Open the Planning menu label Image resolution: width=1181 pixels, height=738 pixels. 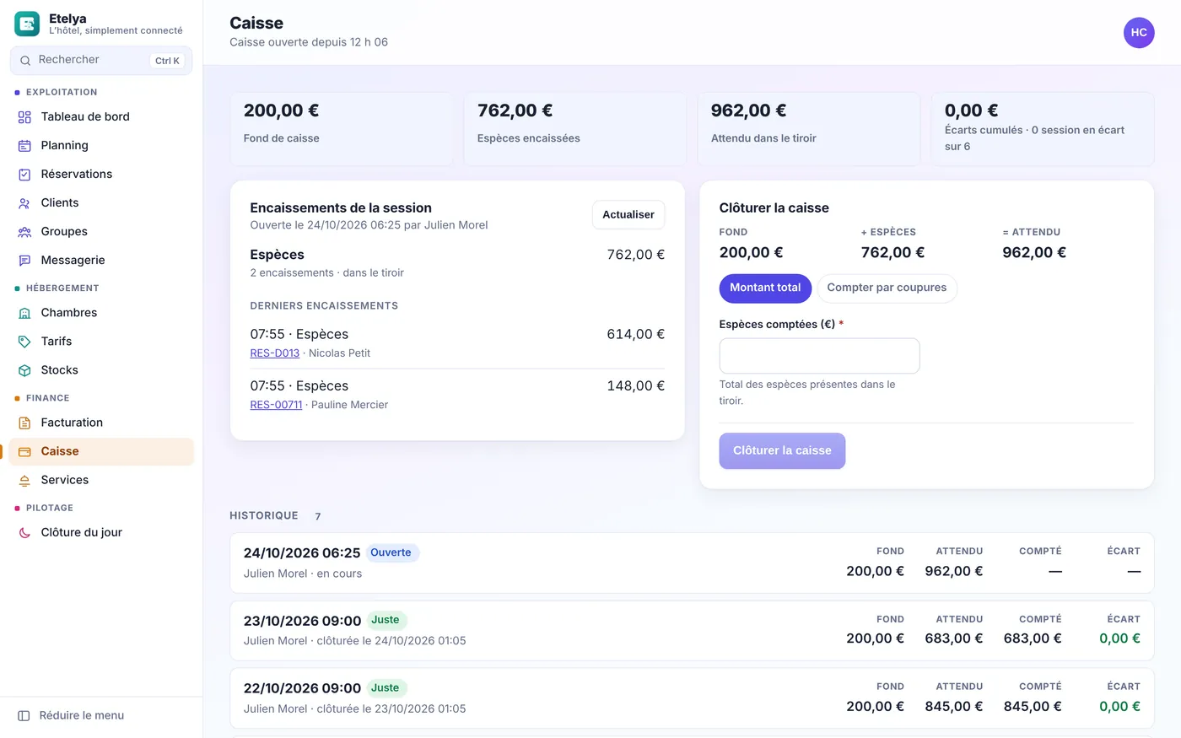(x=64, y=145)
